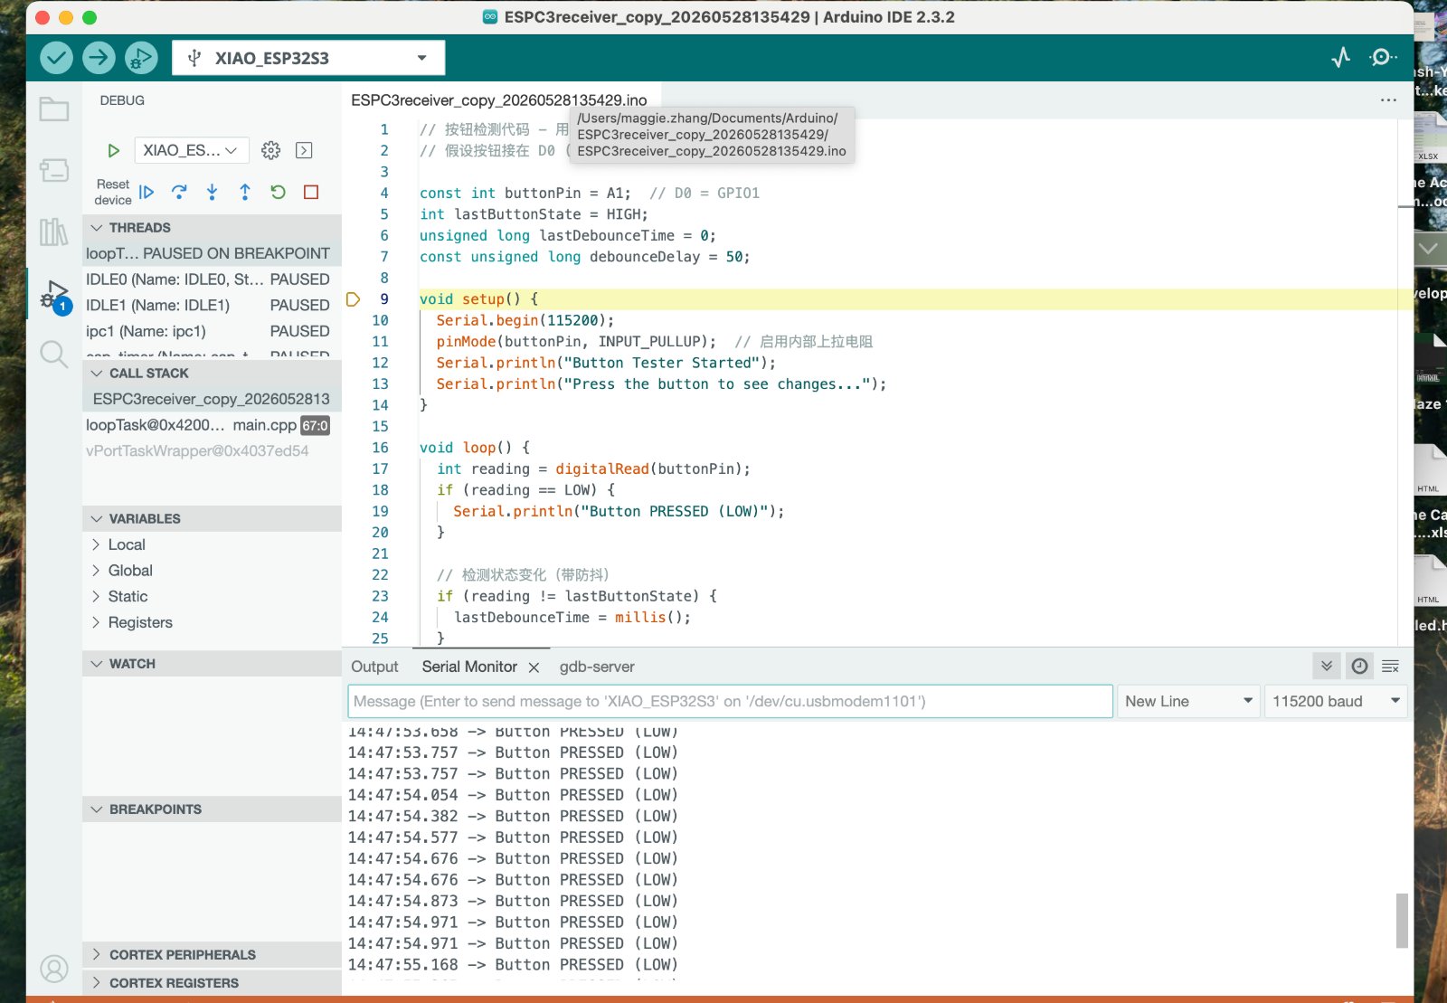1447x1003 pixels.
Task: Open the New Line ending dropdown
Action: (1188, 701)
